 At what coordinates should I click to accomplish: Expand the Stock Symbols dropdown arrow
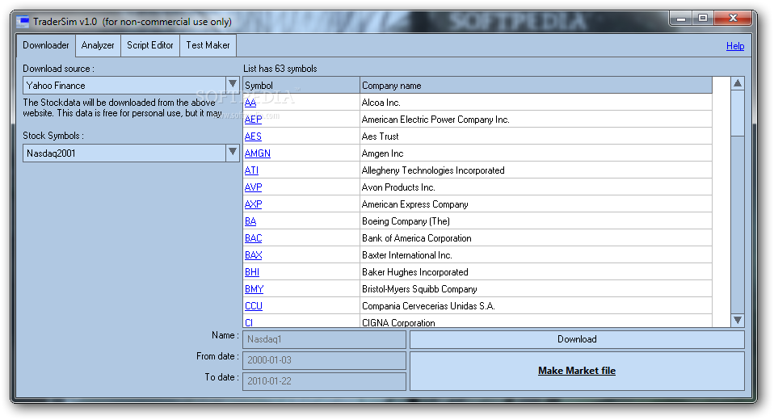(x=233, y=153)
